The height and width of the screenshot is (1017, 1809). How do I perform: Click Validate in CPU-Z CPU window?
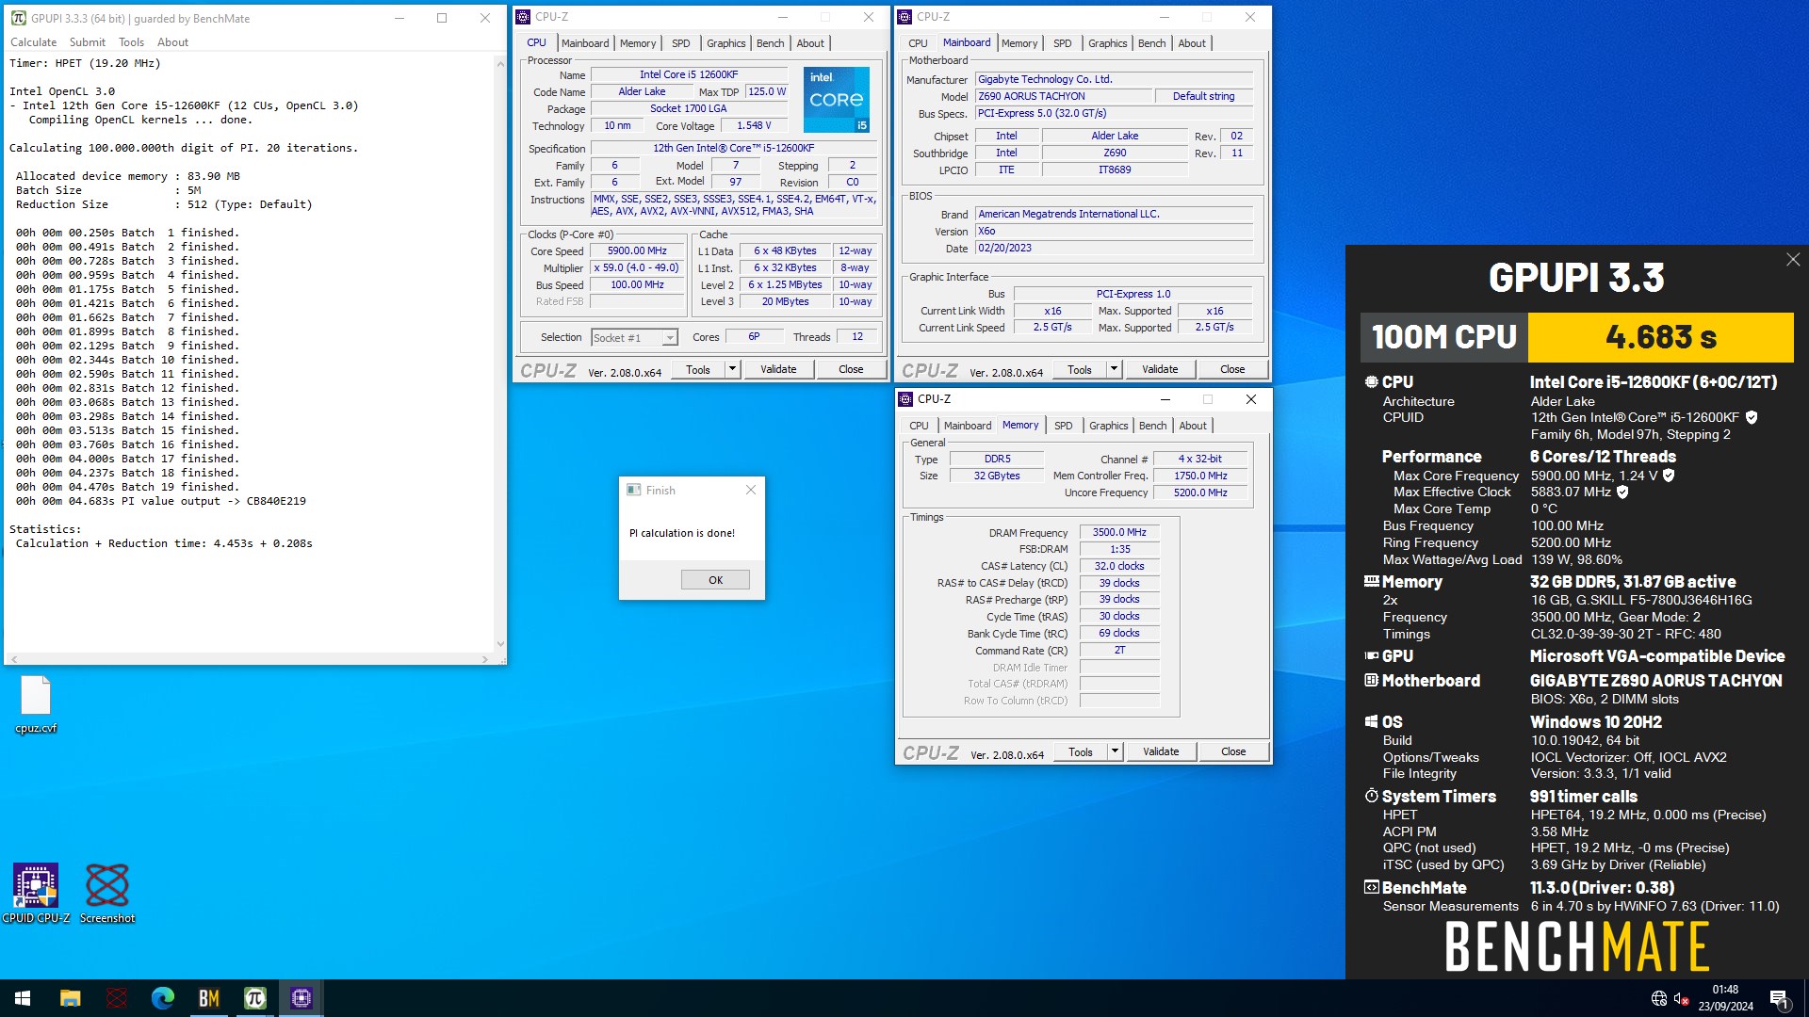pyautogui.click(x=778, y=369)
